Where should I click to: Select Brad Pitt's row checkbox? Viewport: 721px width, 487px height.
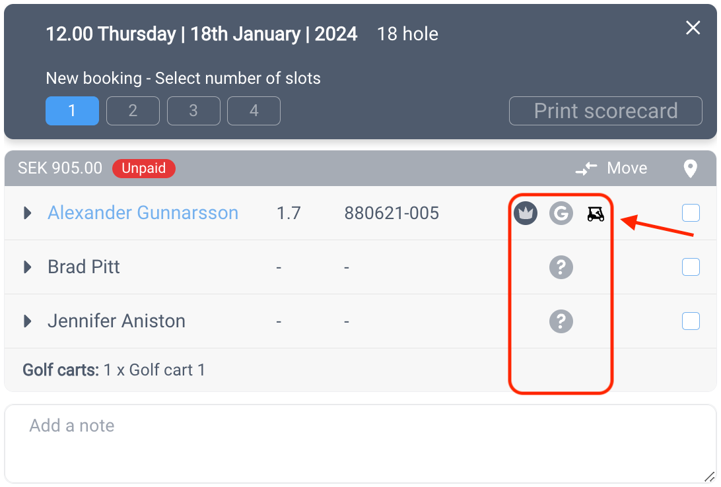click(x=691, y=267)
